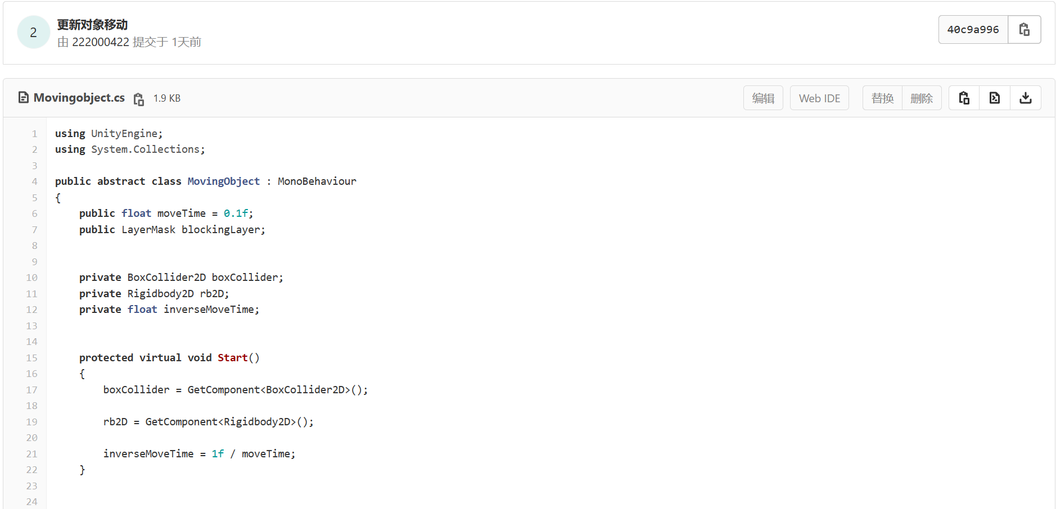This screenshot has height=509, width=1056.
Task: Open the file in Web IDE
Action: (819, 98)
